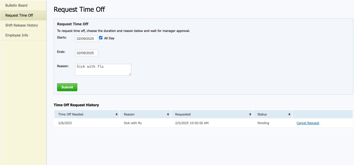Click the 2/5/2025 10:50:56 AM requested cell
Viewport: 354px width, 165px height.
click(192, 123)
